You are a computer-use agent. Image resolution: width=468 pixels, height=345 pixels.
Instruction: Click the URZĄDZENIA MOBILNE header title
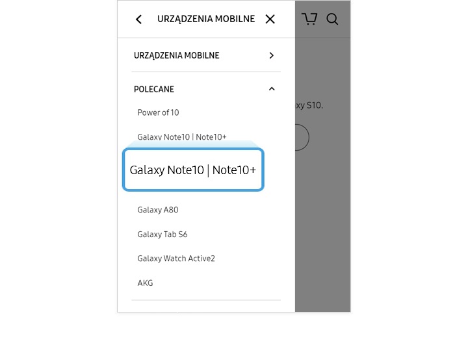tap(206, 19)
